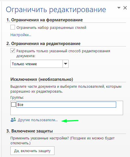This screenshot has height=157, width=130.
Task: Click the Исключения (необязательно) heading
Action: 42,79
